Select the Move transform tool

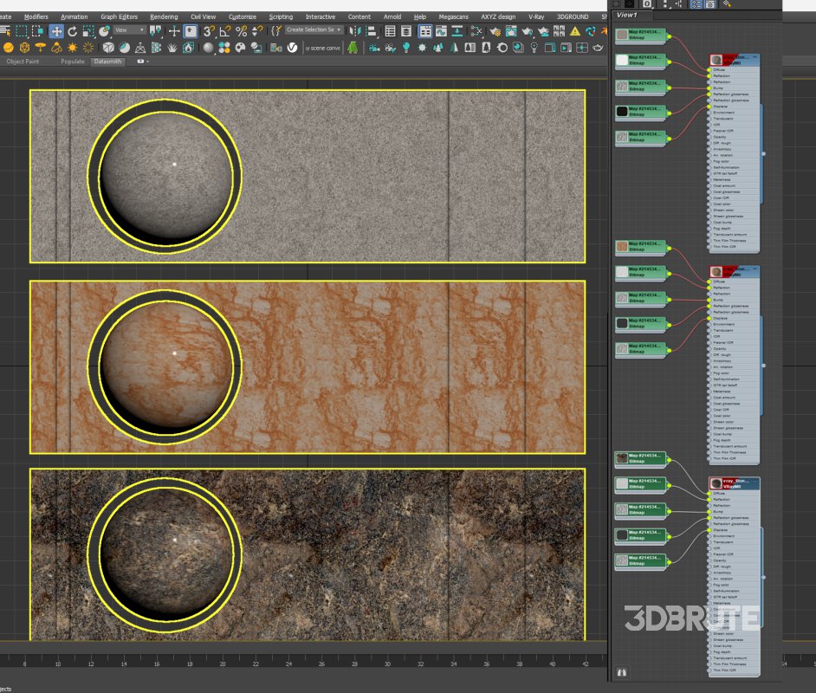tap(56, 31)
